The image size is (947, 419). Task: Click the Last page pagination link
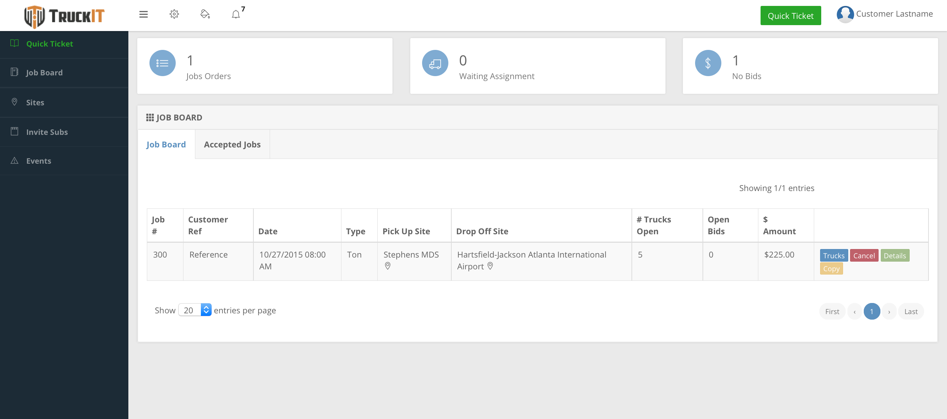911,311
